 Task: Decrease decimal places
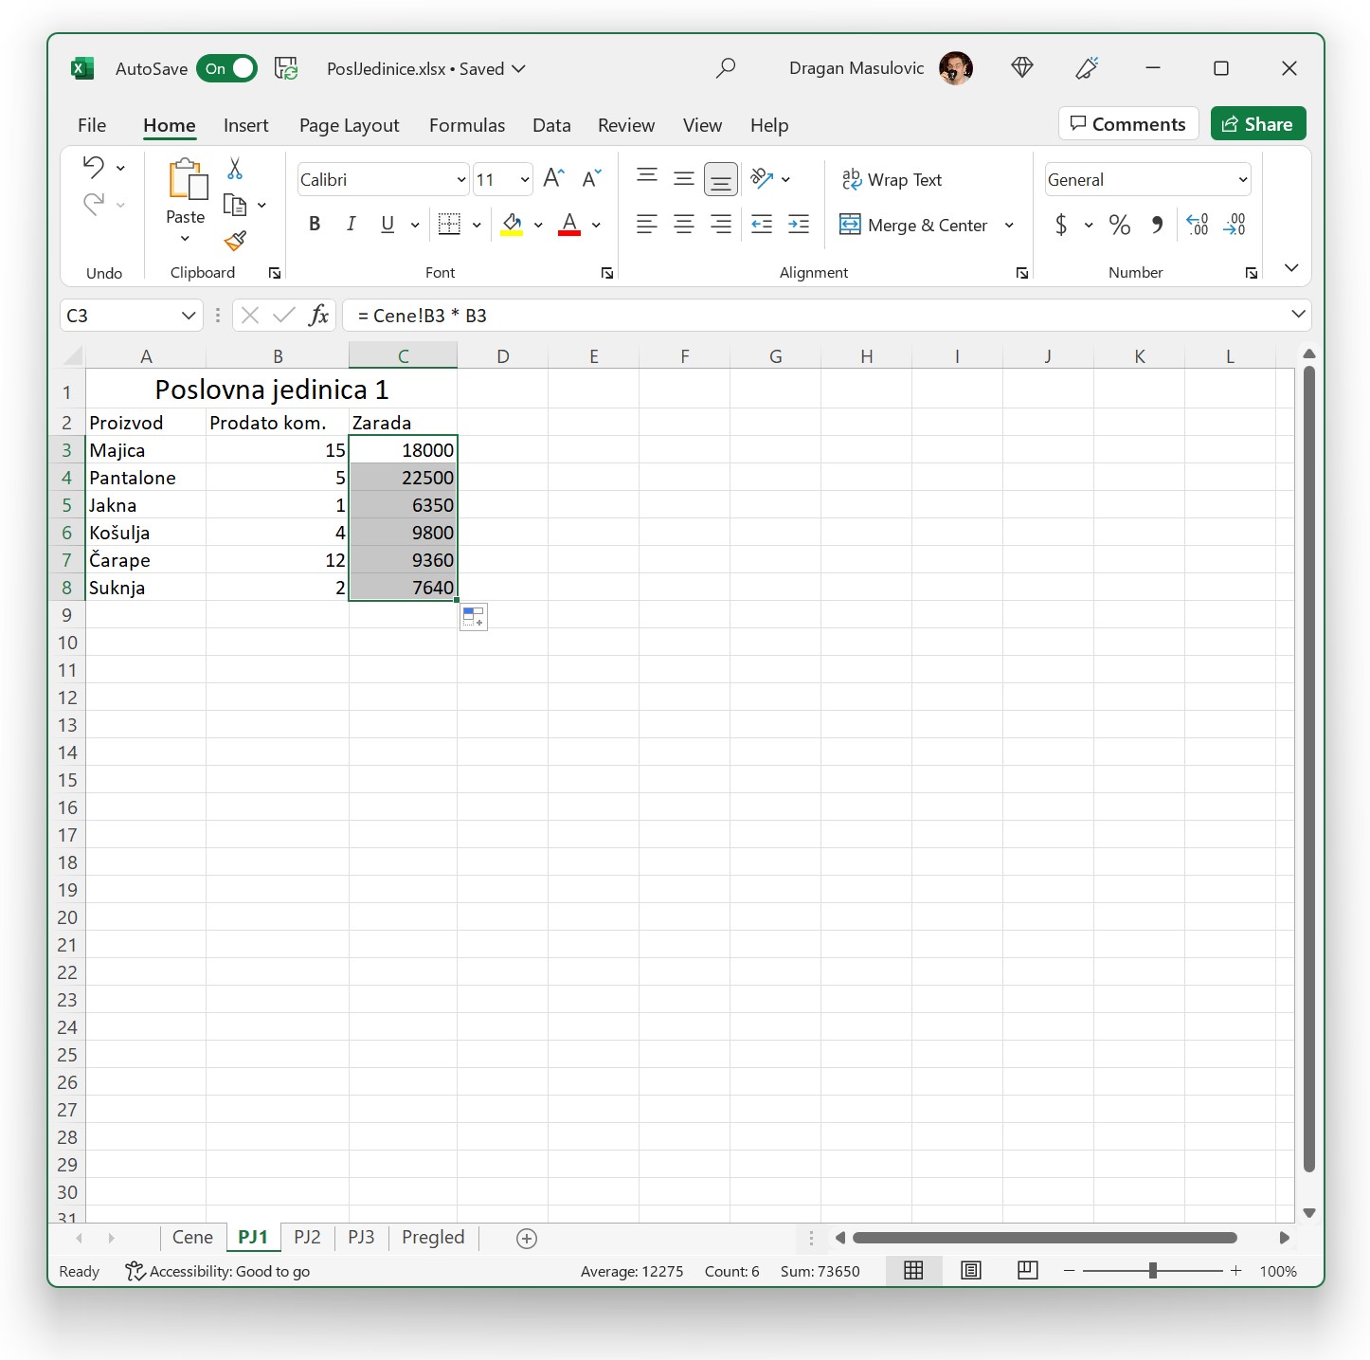point(1235,225)
